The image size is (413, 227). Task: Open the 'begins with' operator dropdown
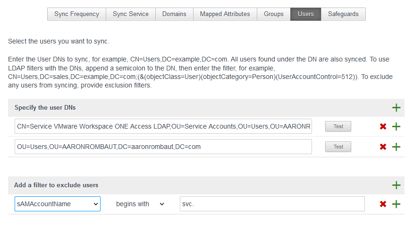[x=140, y=204]
